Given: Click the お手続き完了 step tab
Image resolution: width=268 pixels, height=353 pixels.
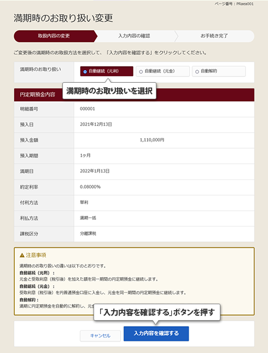Looking at the screenshot, I should tap(214, 36).
